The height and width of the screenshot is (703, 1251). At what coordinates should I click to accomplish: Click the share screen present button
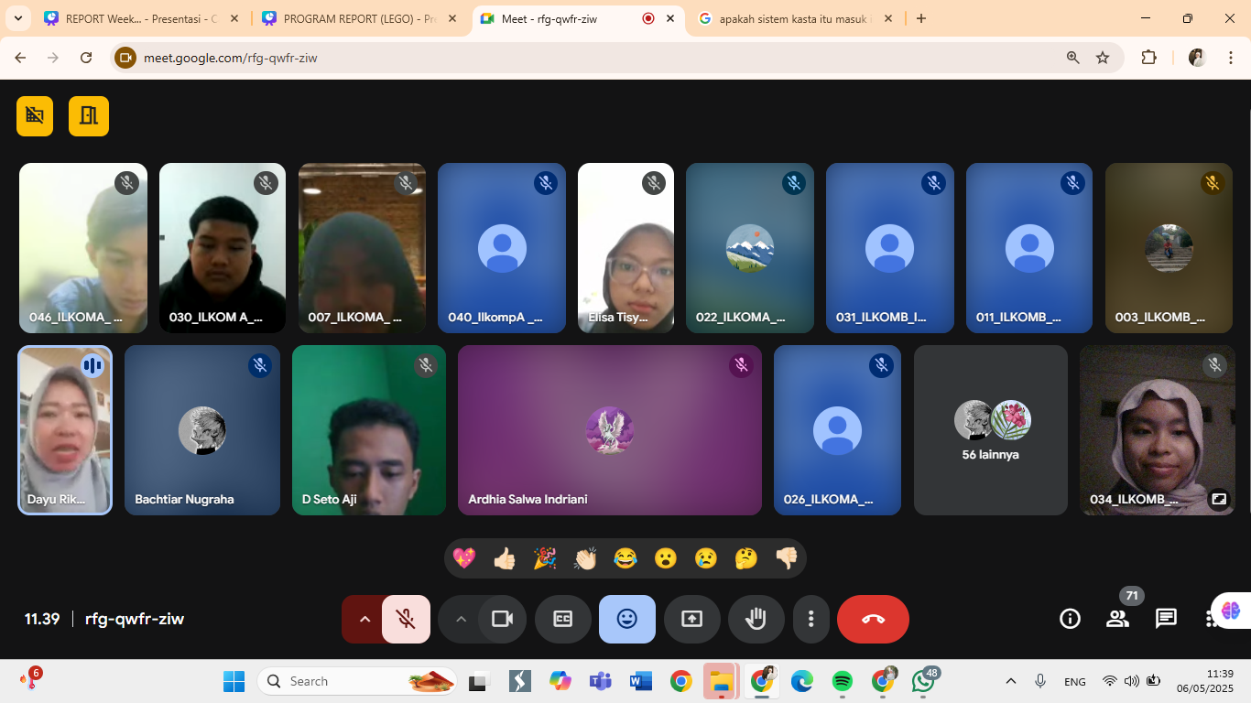coord(691,620)
